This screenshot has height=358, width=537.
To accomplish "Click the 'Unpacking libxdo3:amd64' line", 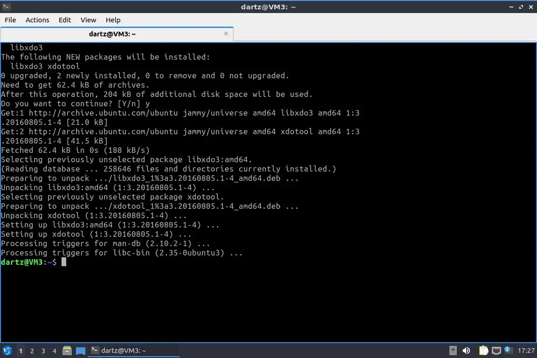I will (108, 187).
